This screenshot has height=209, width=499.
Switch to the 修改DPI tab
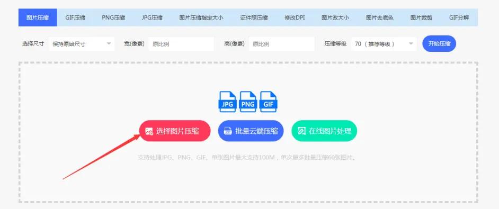click(295, 17)
